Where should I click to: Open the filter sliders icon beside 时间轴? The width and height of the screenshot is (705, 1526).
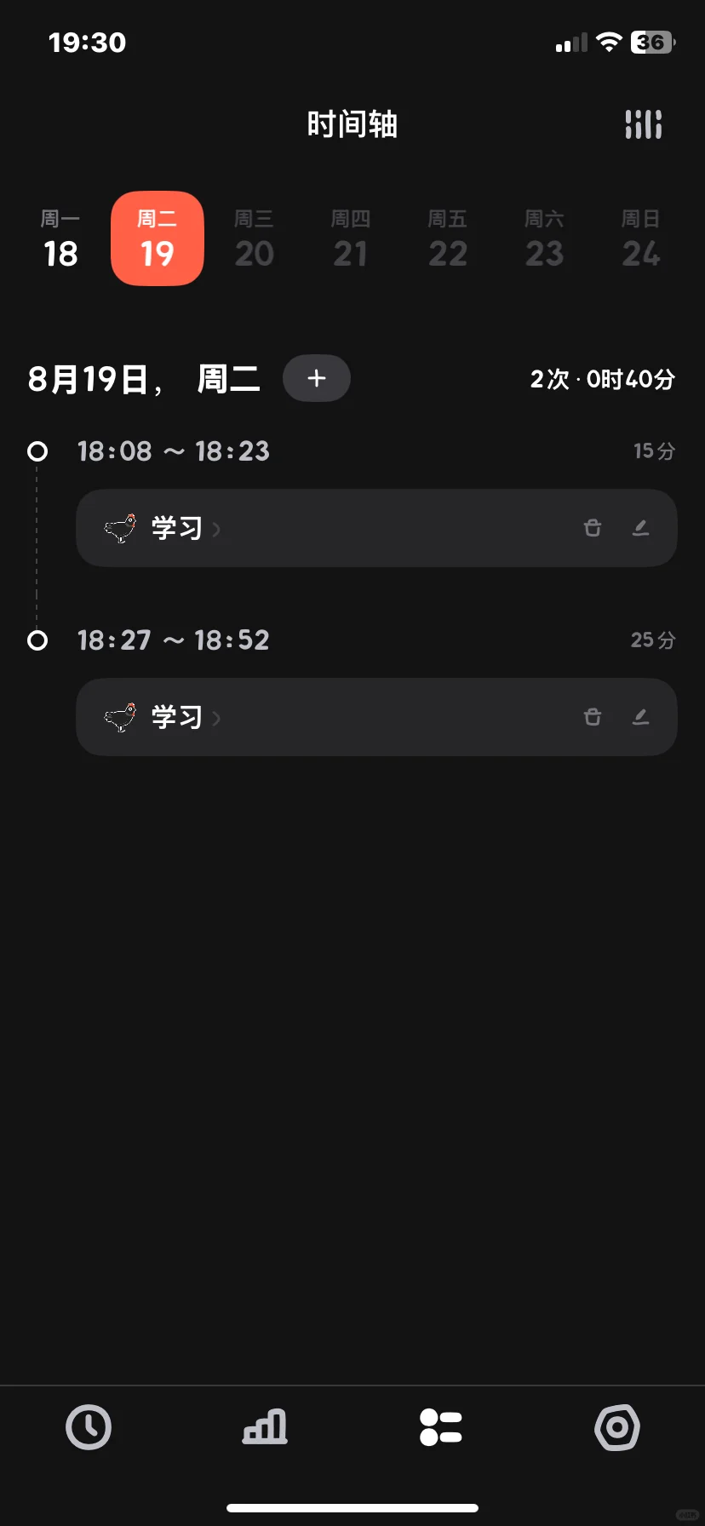pyautogui.click(x=643, y=124)
